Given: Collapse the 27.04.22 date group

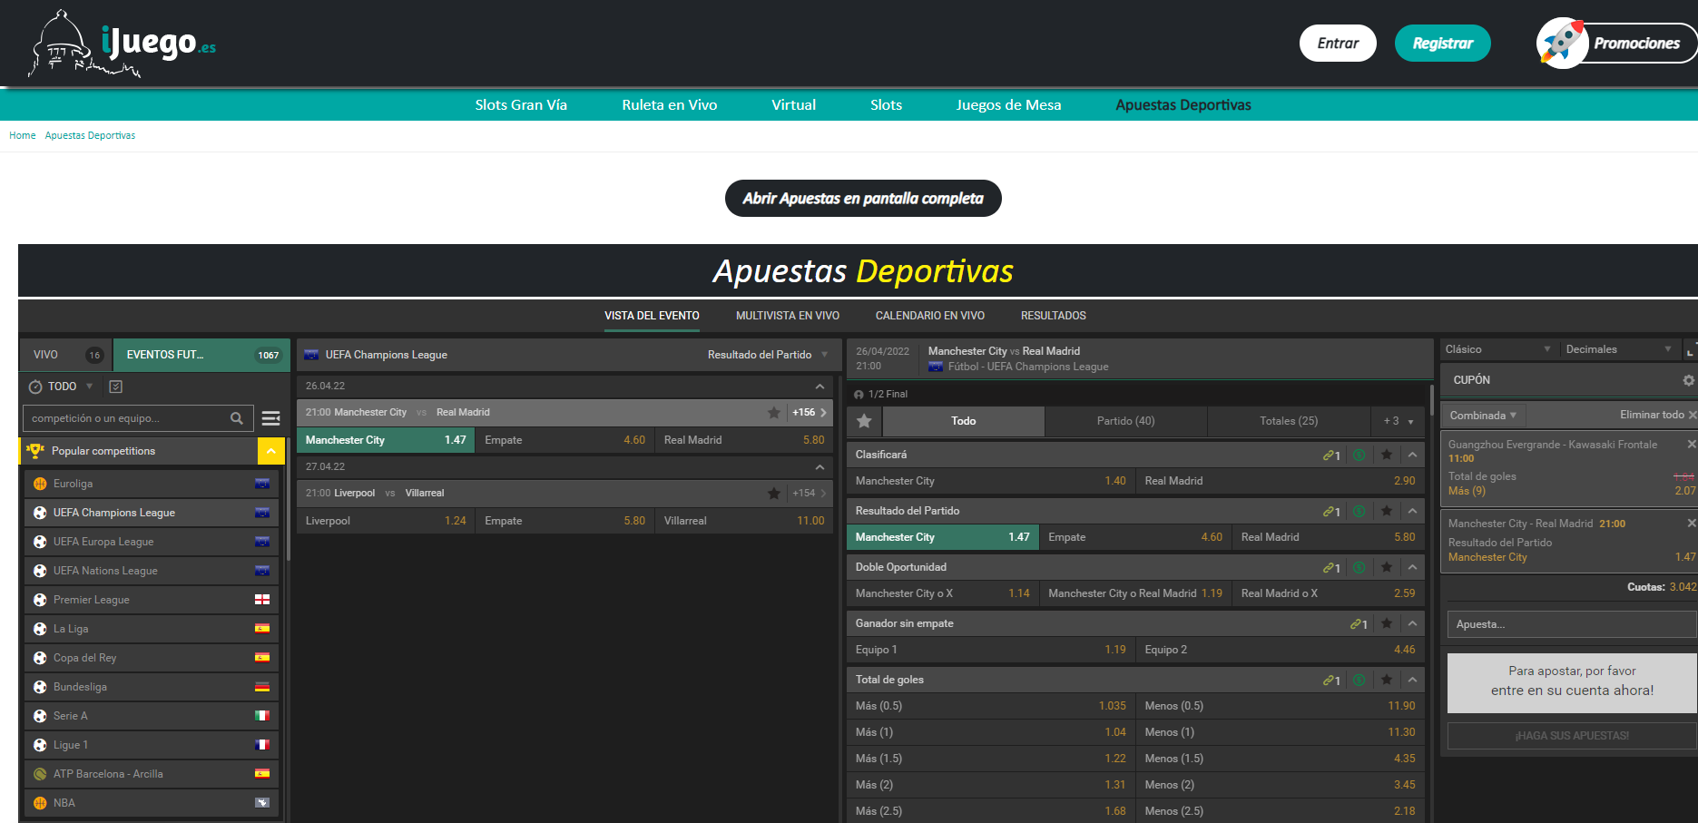Looking at the screenshot, I should tap(820, 467).
